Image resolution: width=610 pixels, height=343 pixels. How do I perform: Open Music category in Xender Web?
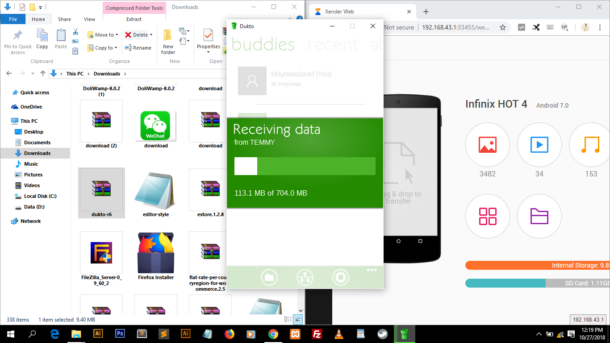coord(590,145)
